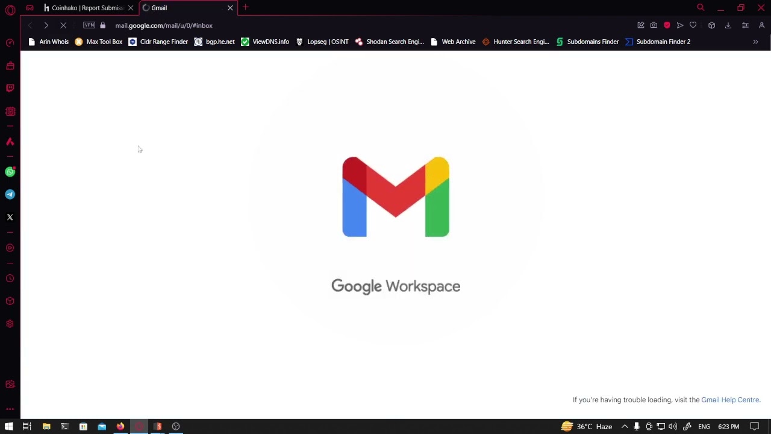
Task: Go forward in tab history
Action: (x=46, y=25)
